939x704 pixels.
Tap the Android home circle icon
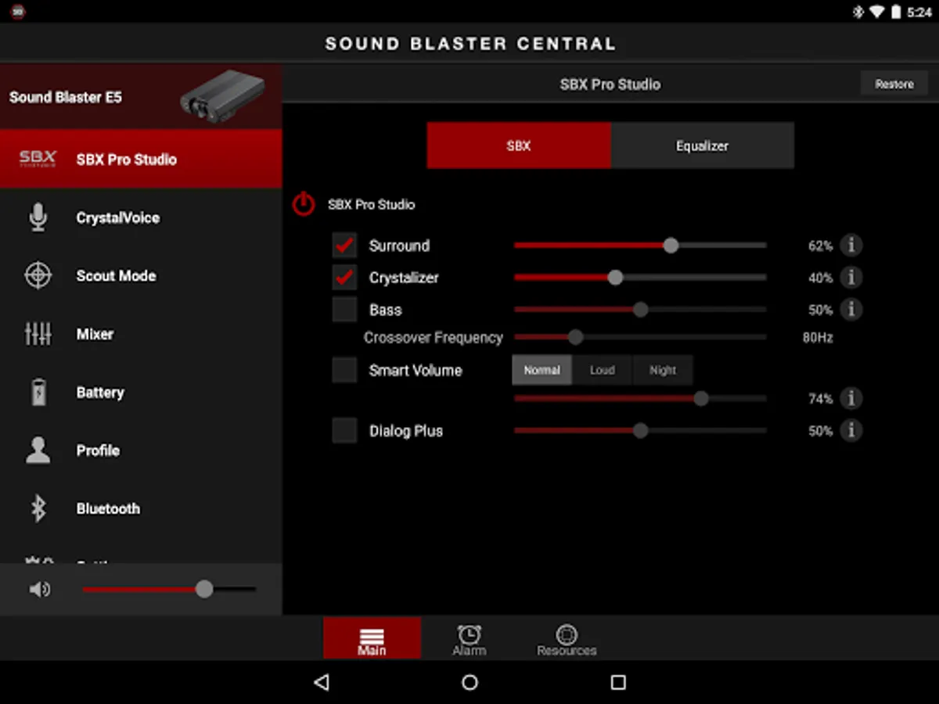469,682
